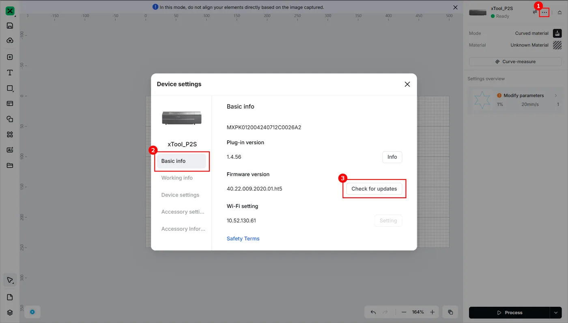Viewport: 568px width, 323px height.
Task: Close the Device settings dialog
Action: click(407, 84)
